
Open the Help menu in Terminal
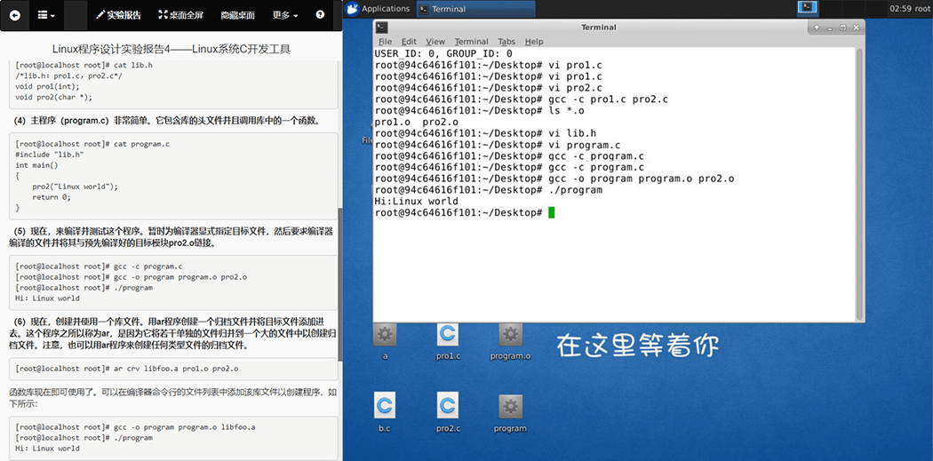pos(534,42)
